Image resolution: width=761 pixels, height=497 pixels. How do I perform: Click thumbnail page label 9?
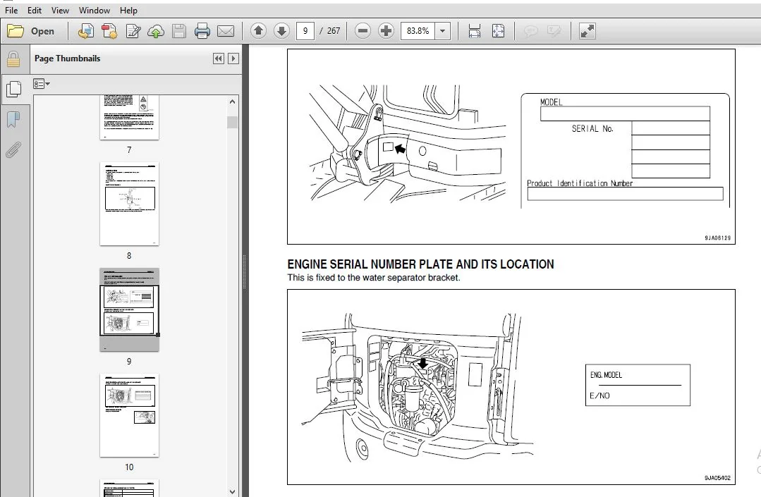(129, 362)
